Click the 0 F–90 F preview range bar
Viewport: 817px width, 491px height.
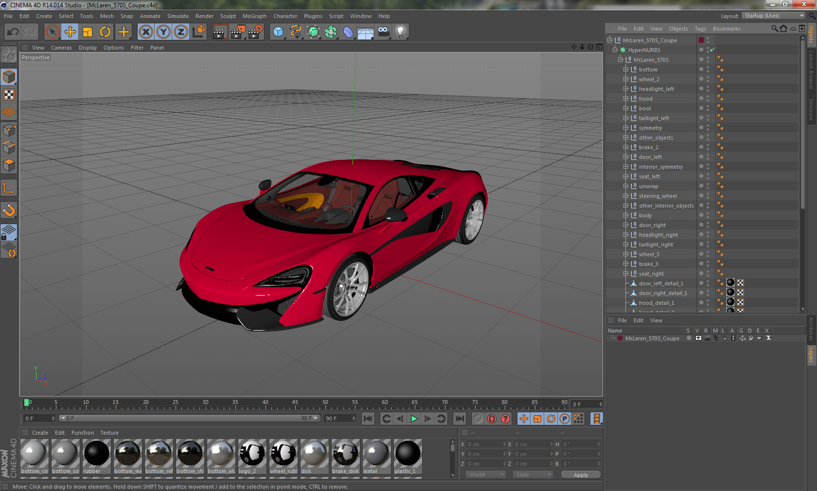pyautogui.click(x=190, y=418)
